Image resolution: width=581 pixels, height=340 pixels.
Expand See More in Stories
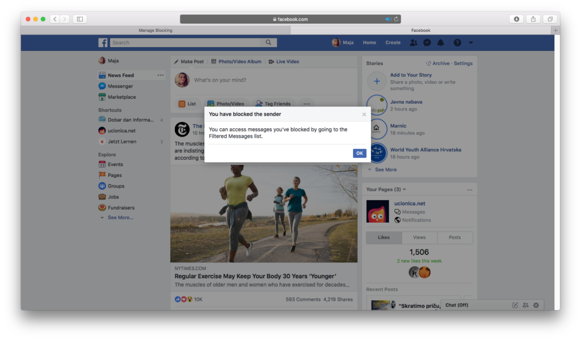pyautogui.click(x=385, y=169)
